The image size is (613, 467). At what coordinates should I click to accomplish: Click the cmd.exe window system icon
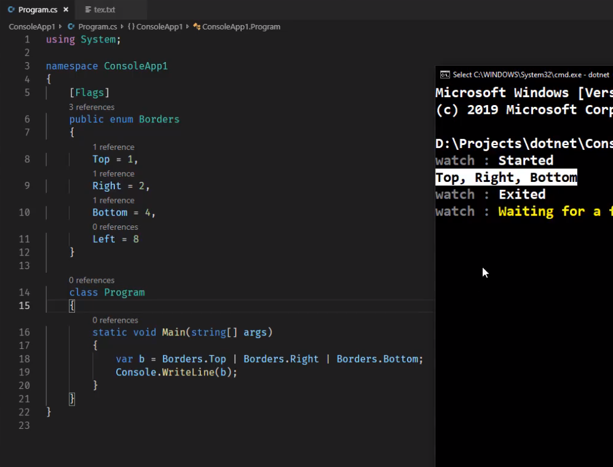click(x=445, y=74)
